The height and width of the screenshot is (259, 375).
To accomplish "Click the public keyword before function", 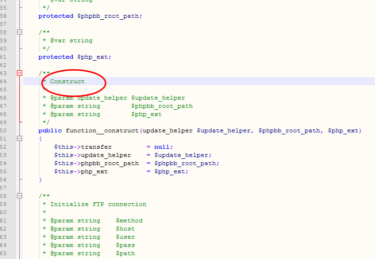I will [x=50, y=130].
